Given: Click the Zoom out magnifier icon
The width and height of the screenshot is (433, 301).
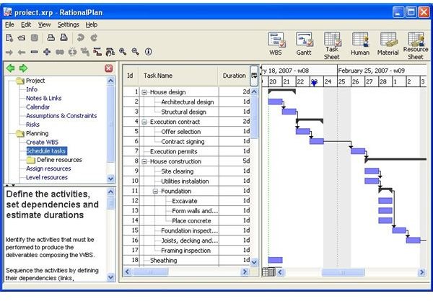Looking at the screenshot, I should (136, 52).
